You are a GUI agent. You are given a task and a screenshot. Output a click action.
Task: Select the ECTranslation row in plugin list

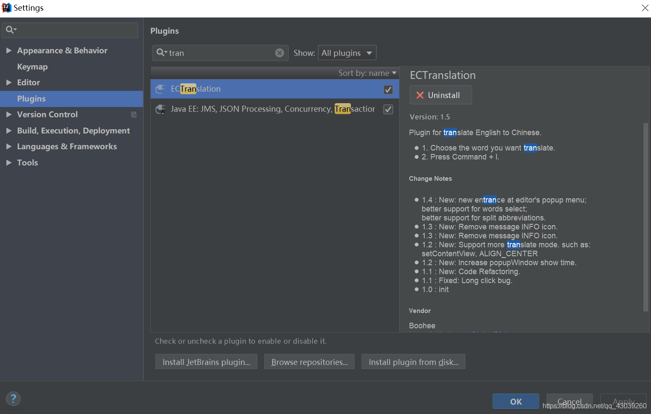tap(274, 89)
